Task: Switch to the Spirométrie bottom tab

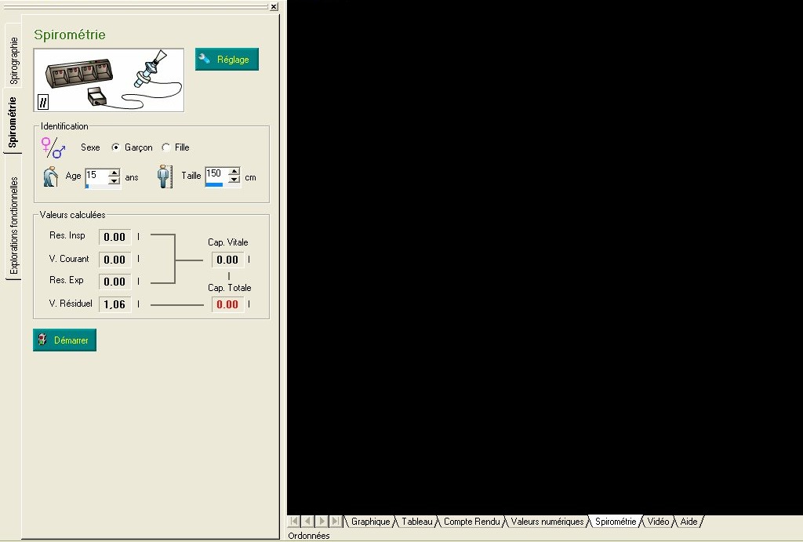Action: click(616, 522)
